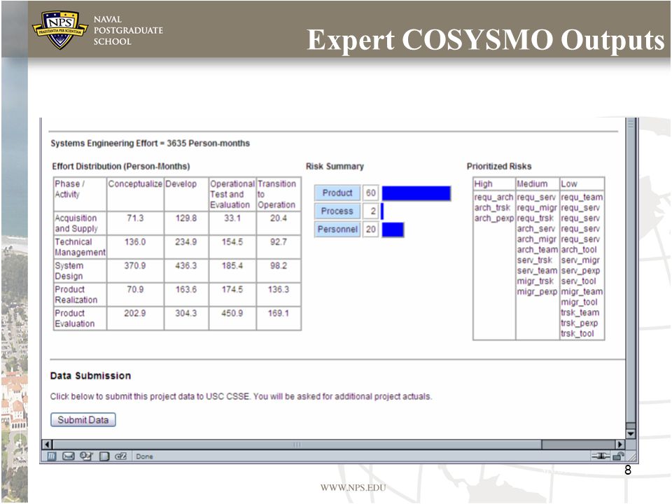The image size is (672, 504).
Task: Click the online/offline connection plug icon
Action: 601,456
